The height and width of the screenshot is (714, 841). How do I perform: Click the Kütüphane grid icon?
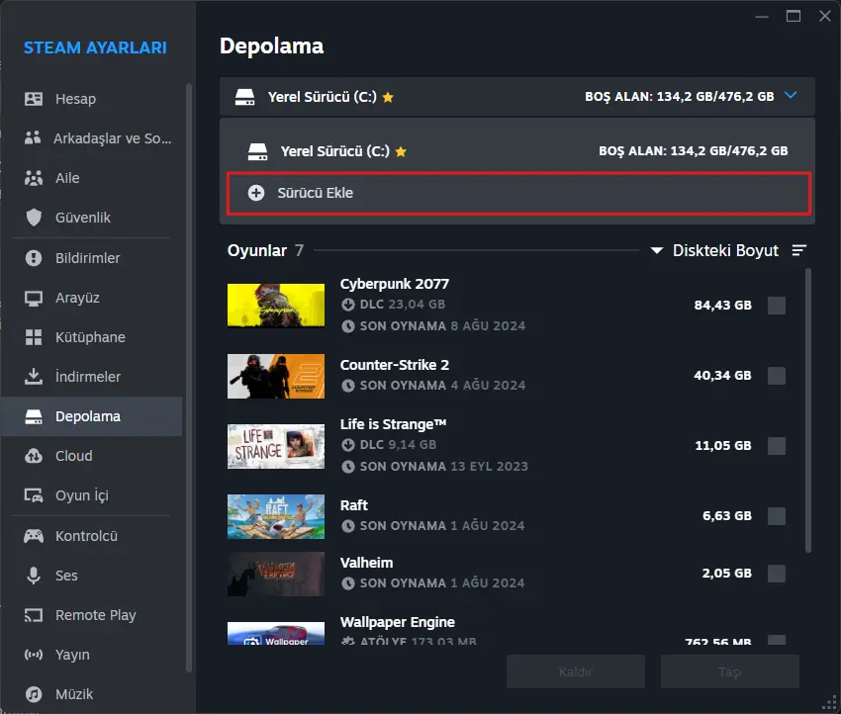pos(34,337)
